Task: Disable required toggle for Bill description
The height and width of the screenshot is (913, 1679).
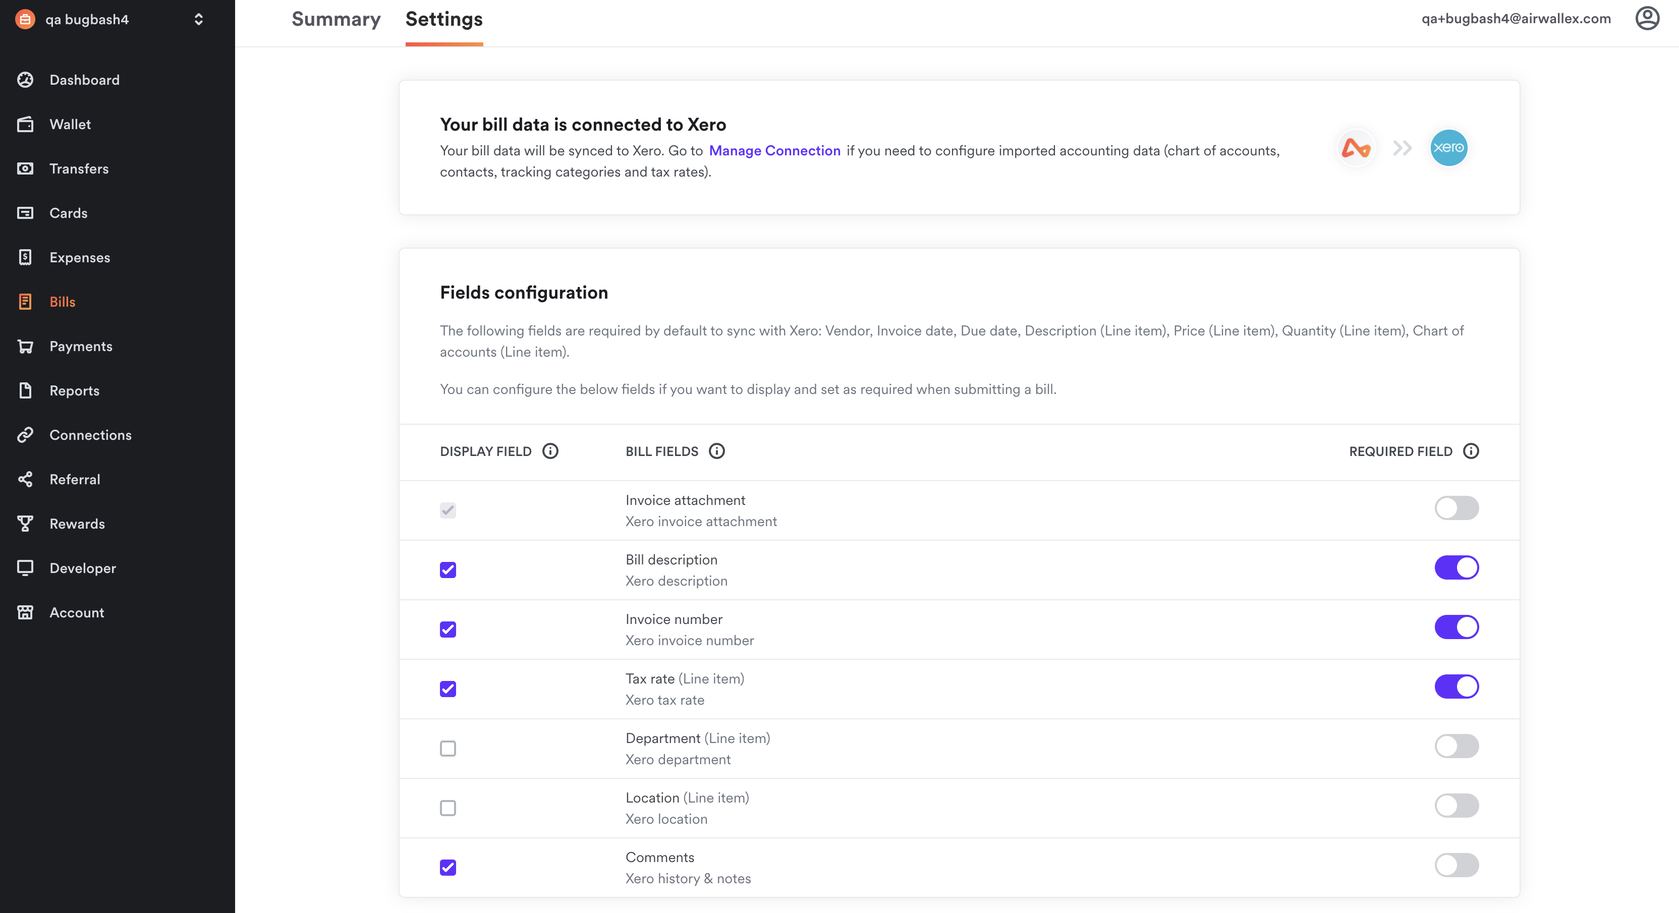Action: [1456, 567]
